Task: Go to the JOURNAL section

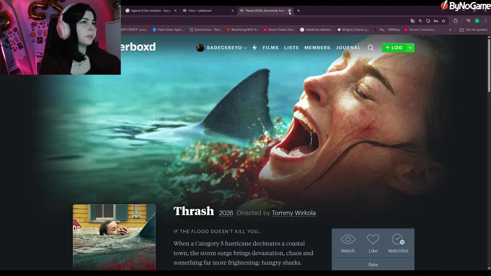Action: (x=348, y=48)
